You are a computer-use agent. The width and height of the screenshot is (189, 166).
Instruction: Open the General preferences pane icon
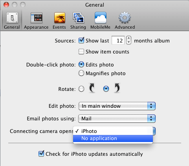point(12,18)
